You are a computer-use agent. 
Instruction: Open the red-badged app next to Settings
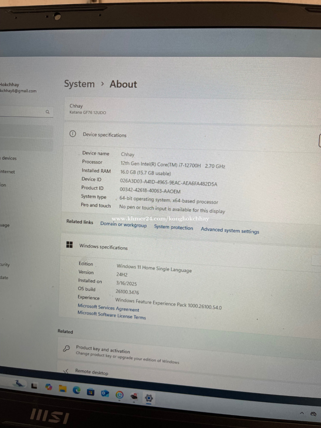click(x=134, y=397)
